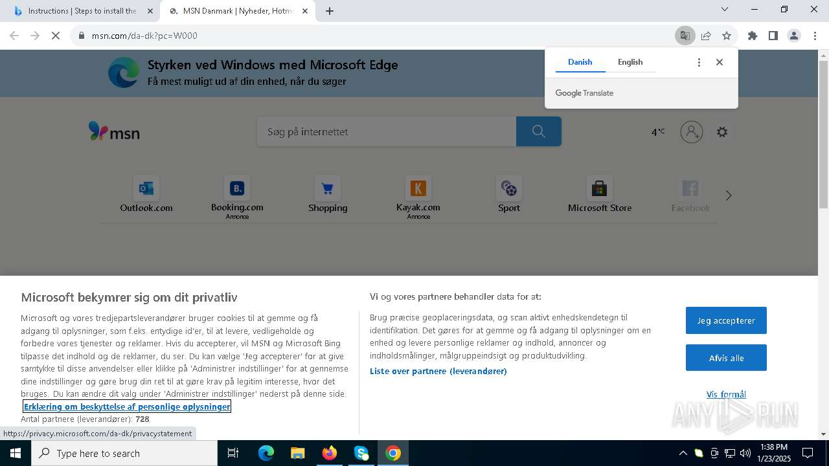
Task: Focus the 'Søg på internettet' search field
Action: pyautogui.click(x=387, y=131)
